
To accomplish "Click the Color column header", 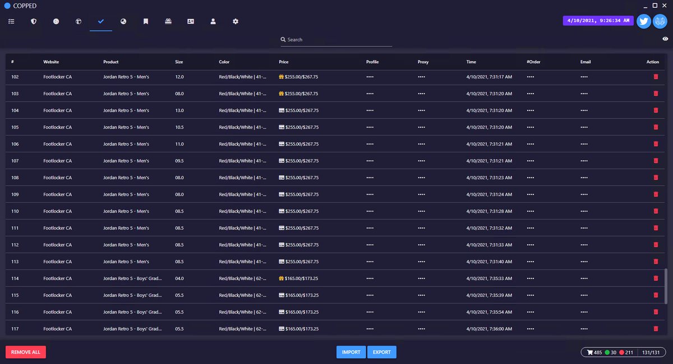I will (x=224, y=62).
